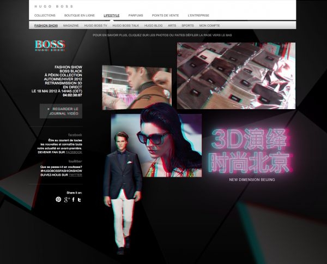The image size is (327, 264).
Task: Click the Facebook share icon
Action: tap(73, 200)
